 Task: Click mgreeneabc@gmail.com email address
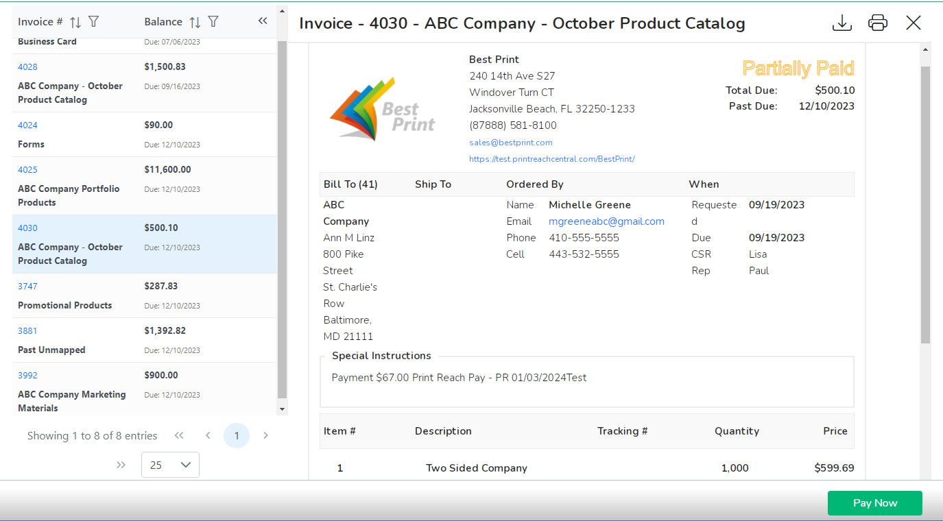point(606,221)
